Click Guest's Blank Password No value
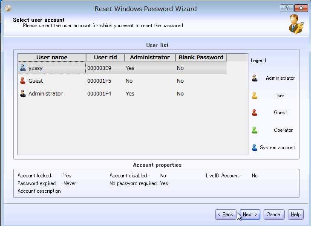311x226 pixels. tap(180, 81)
